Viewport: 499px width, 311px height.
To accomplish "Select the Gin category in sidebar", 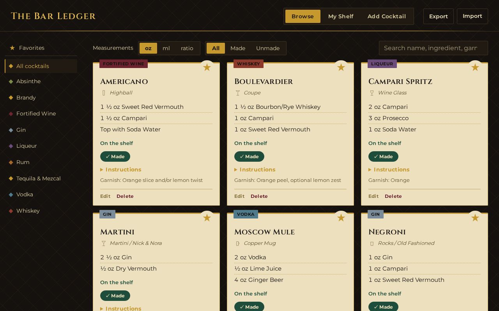I will pos(41,130).
